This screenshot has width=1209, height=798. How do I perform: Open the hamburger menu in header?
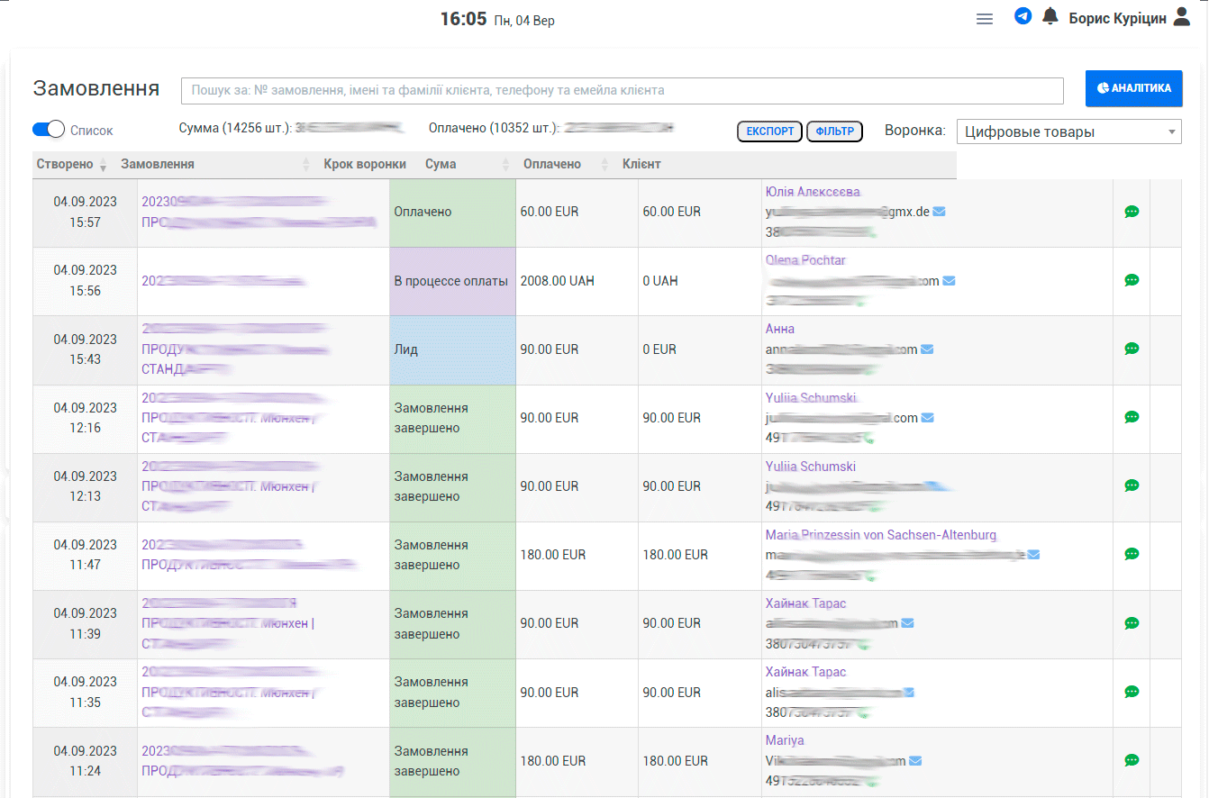[985, 19]
